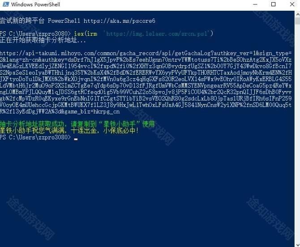Click the api-takumi.mihoyo.com URL first line
This screenshot has width=300, height=247.
146,53
